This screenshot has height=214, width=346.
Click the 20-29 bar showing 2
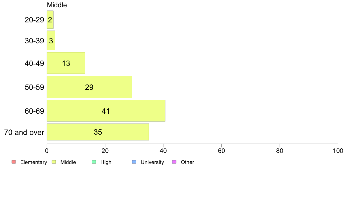[x=50, y=19]
